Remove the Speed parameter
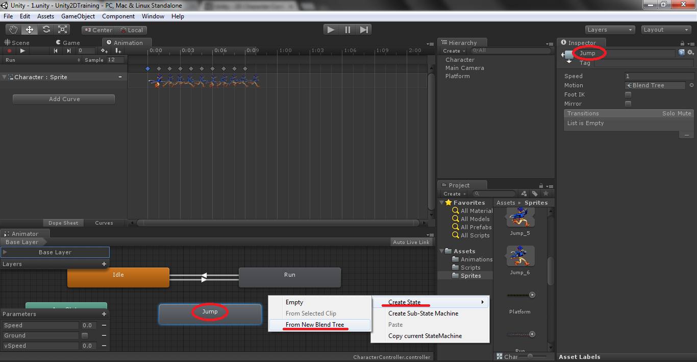 click(x=104, y=325)
